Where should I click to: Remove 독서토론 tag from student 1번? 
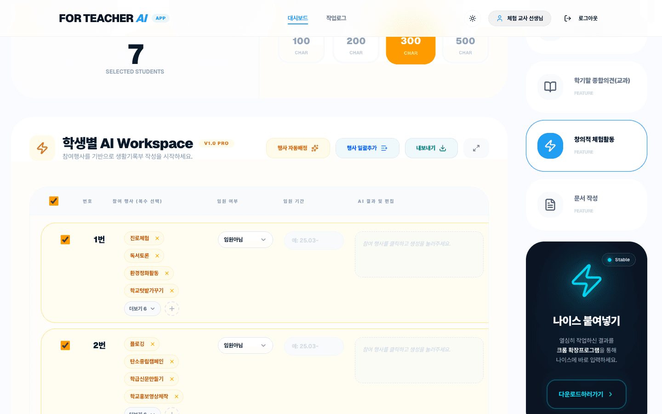(157, 256)
